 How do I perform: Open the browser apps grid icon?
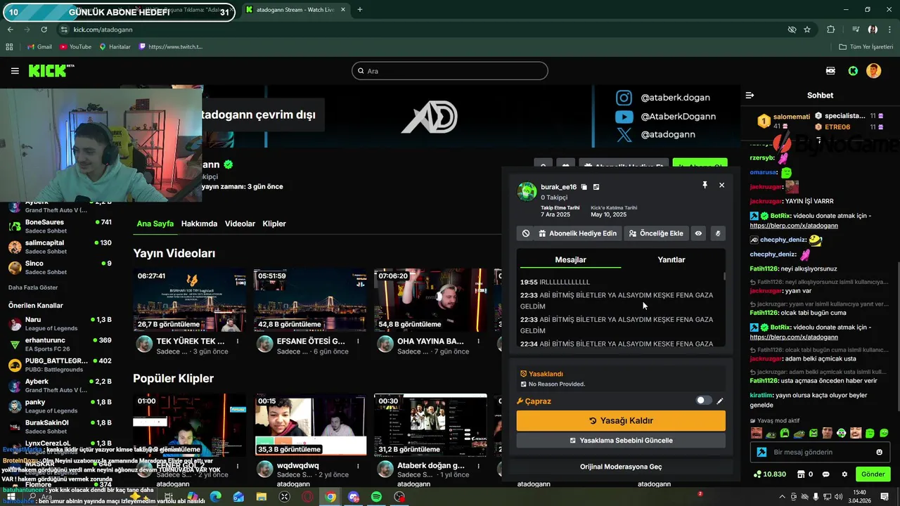click(x=9, y=47)
